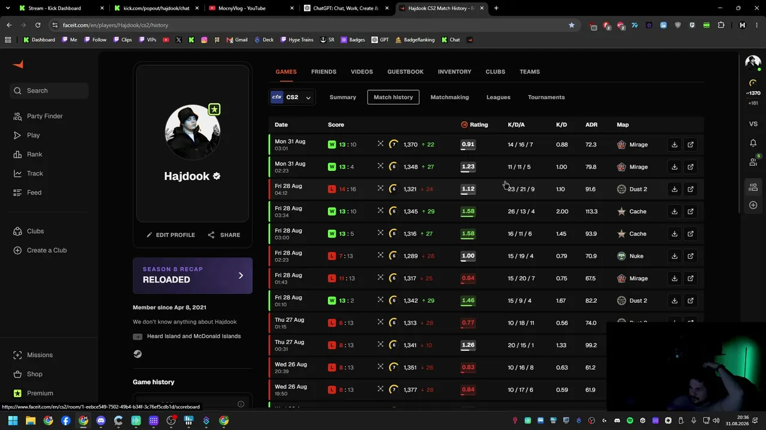Open the Mon 31 Aug 02:23 match room

click(x=691, y=167)
